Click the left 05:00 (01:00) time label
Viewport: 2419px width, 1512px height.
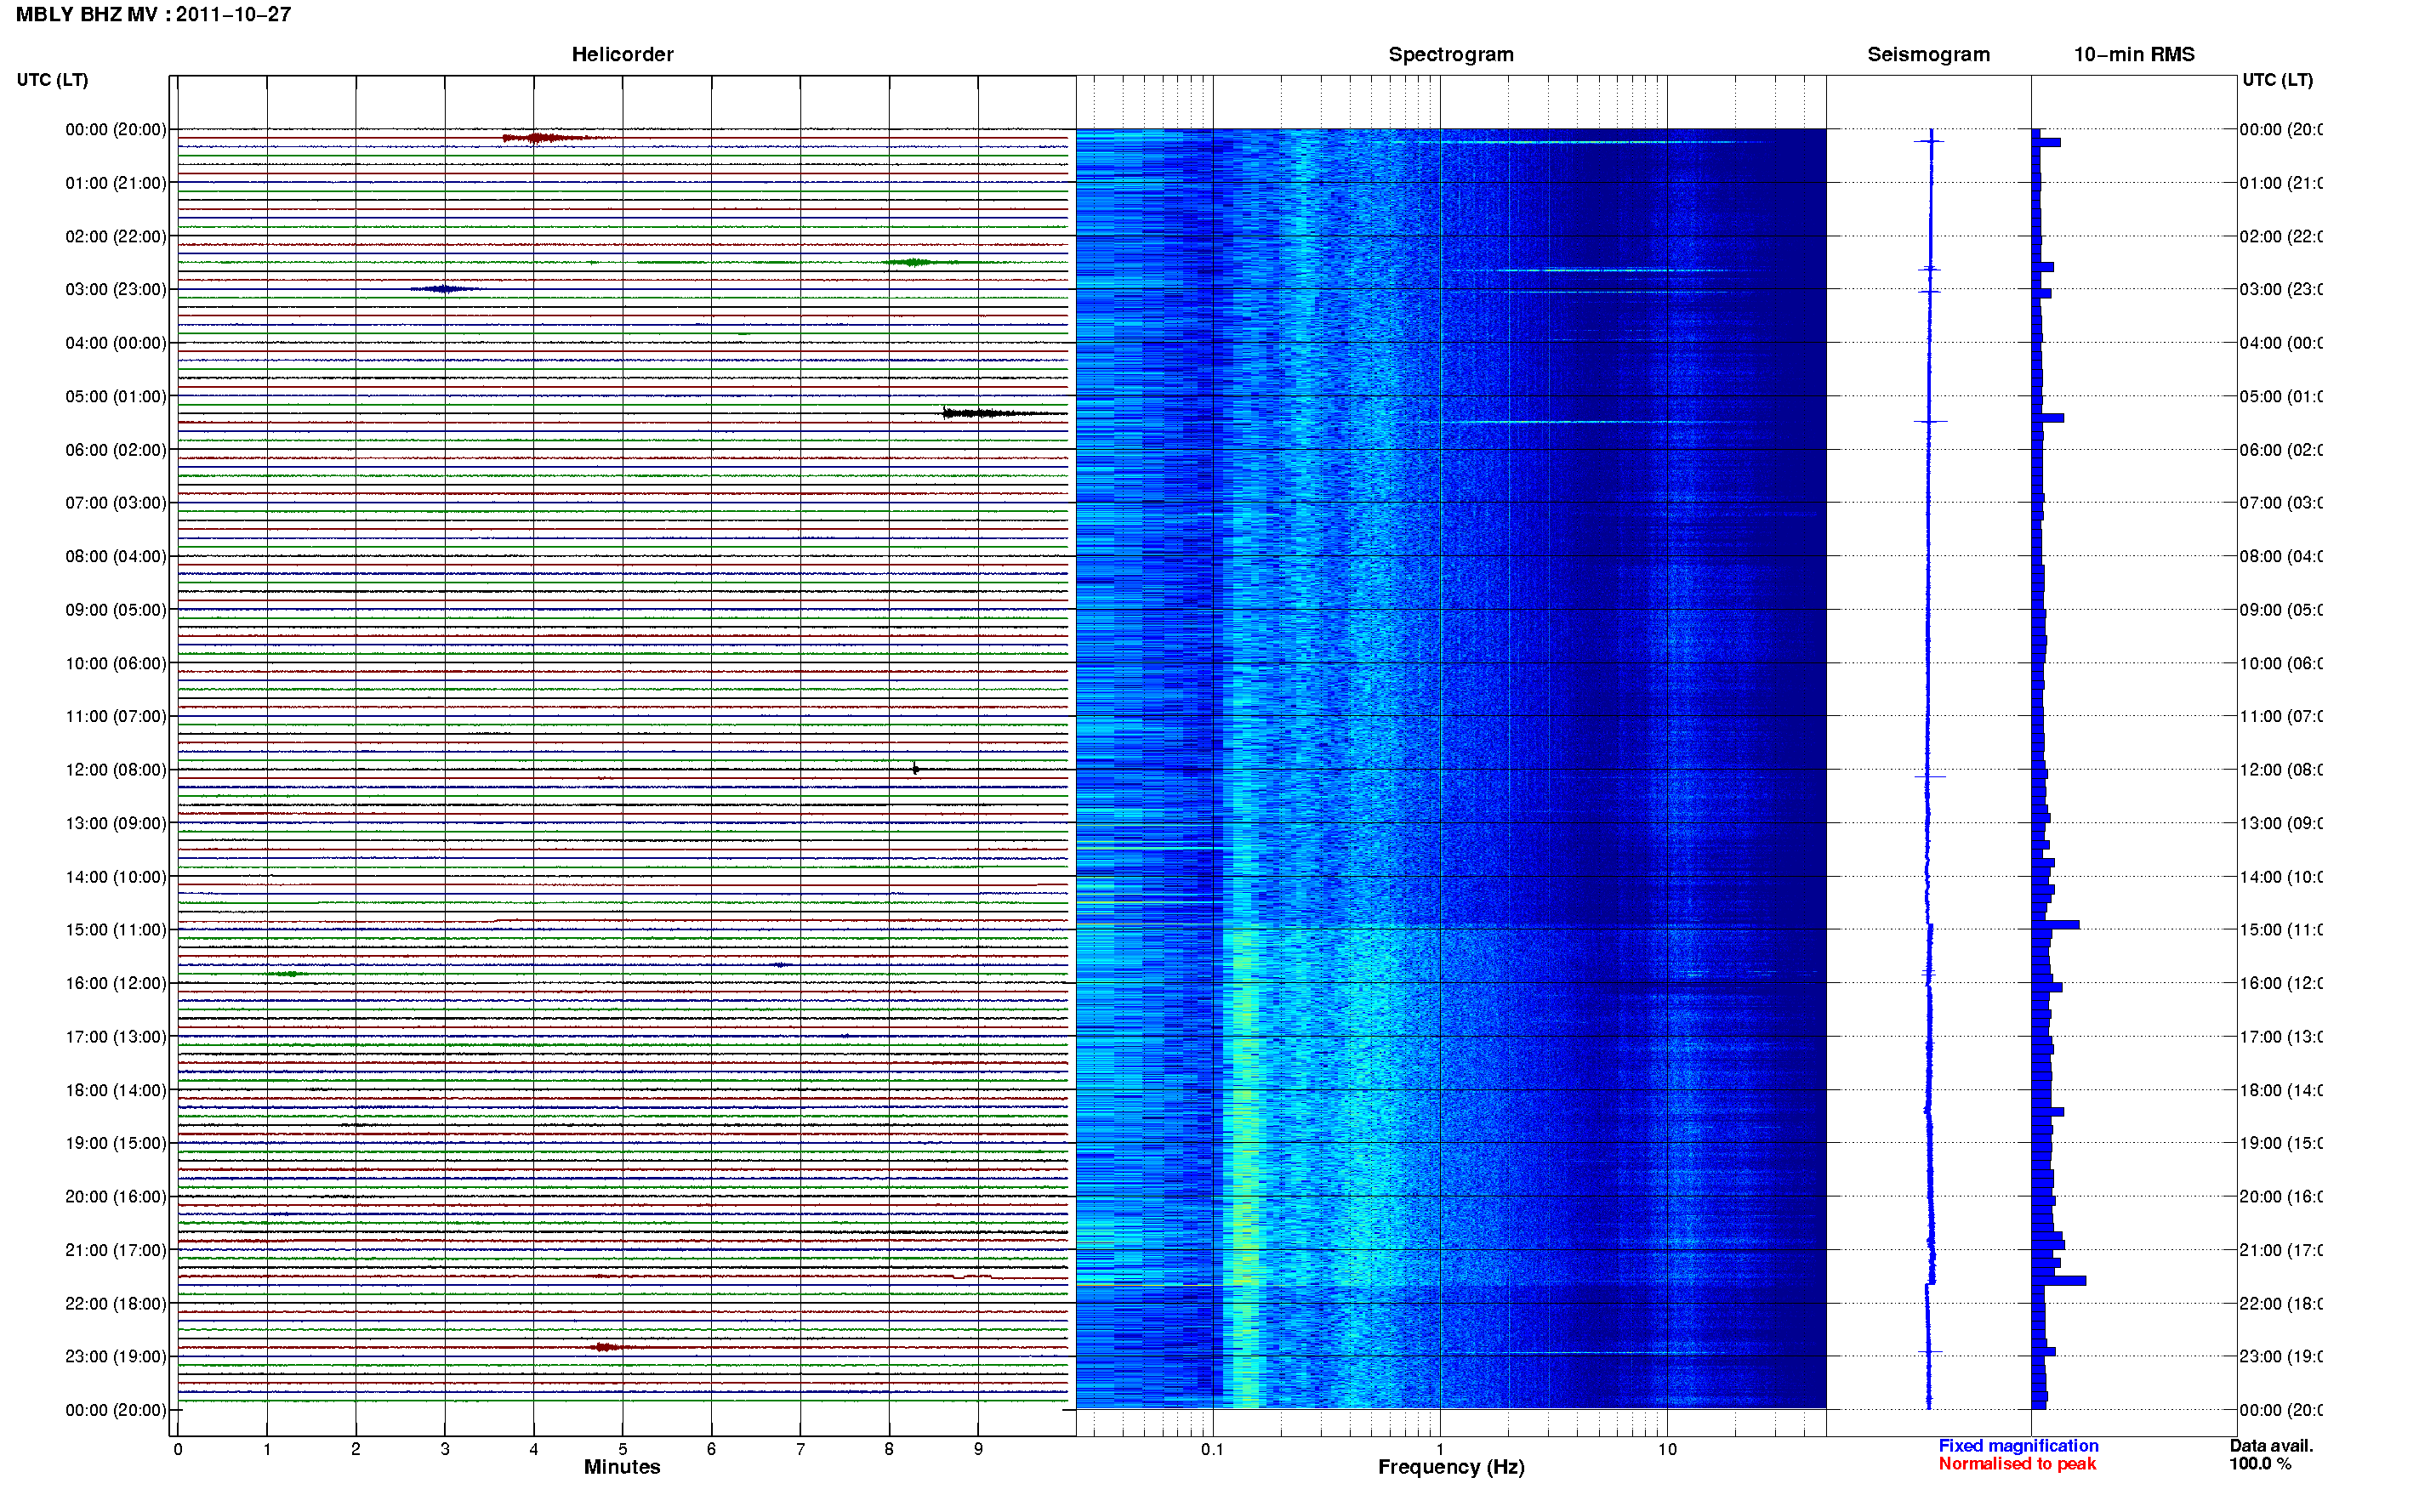[x=116, y=396]
